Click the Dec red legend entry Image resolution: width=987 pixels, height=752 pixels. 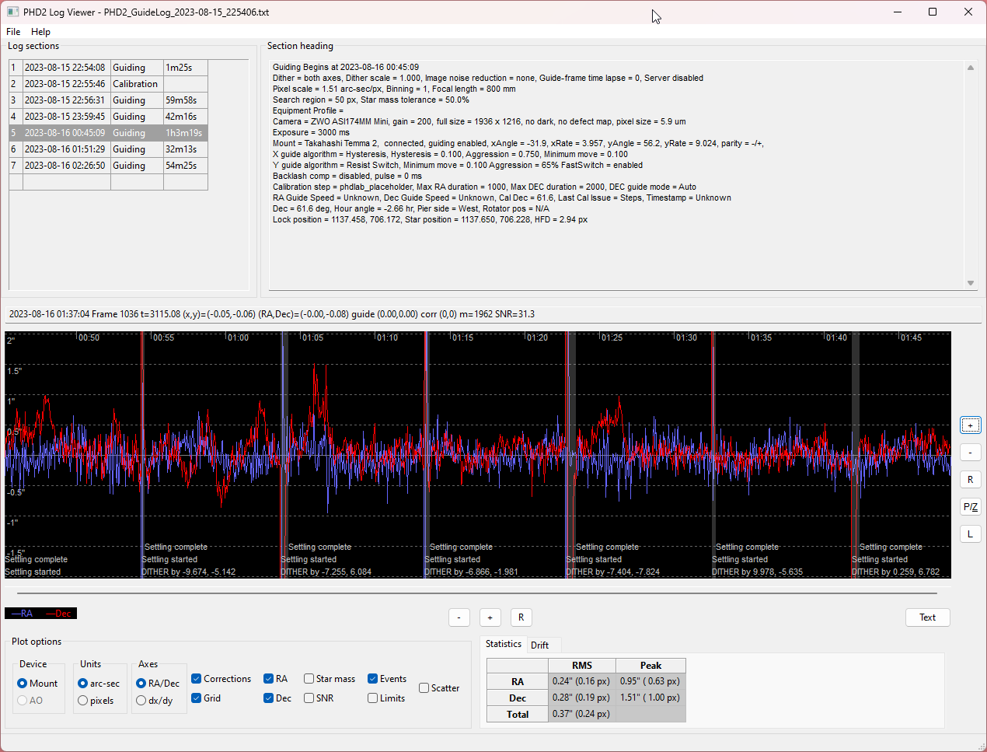[59, 614]
